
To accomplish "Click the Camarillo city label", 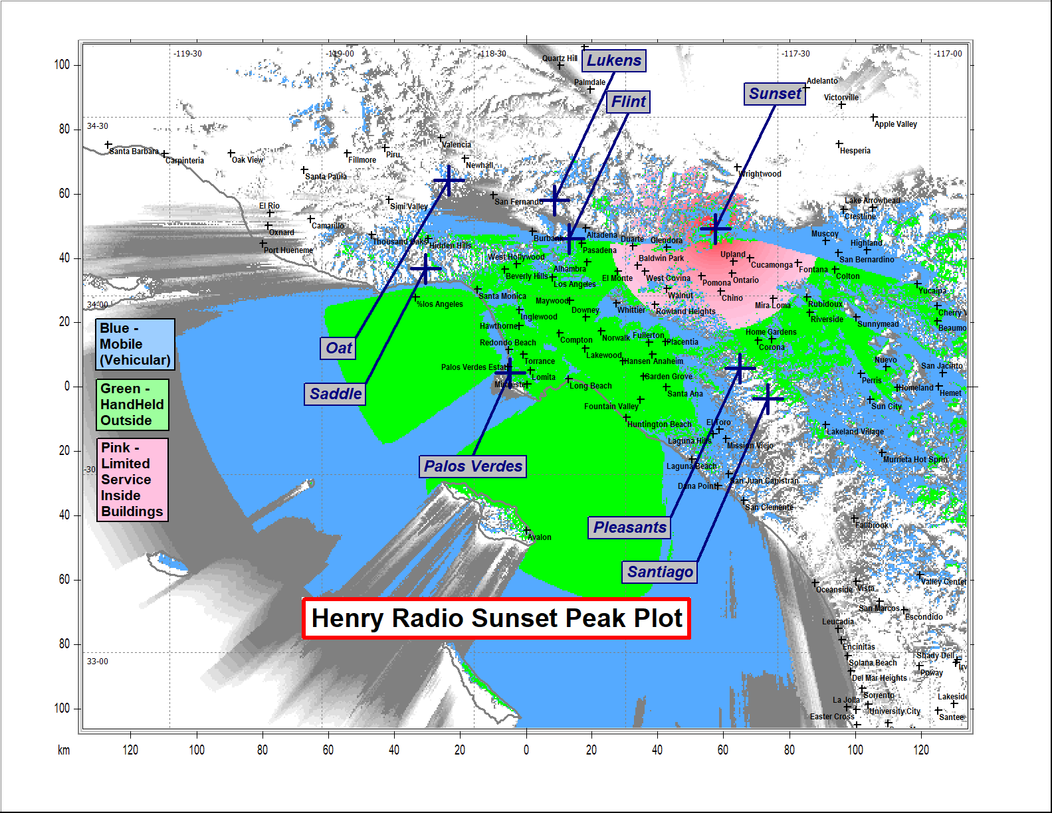I will 328,226.
